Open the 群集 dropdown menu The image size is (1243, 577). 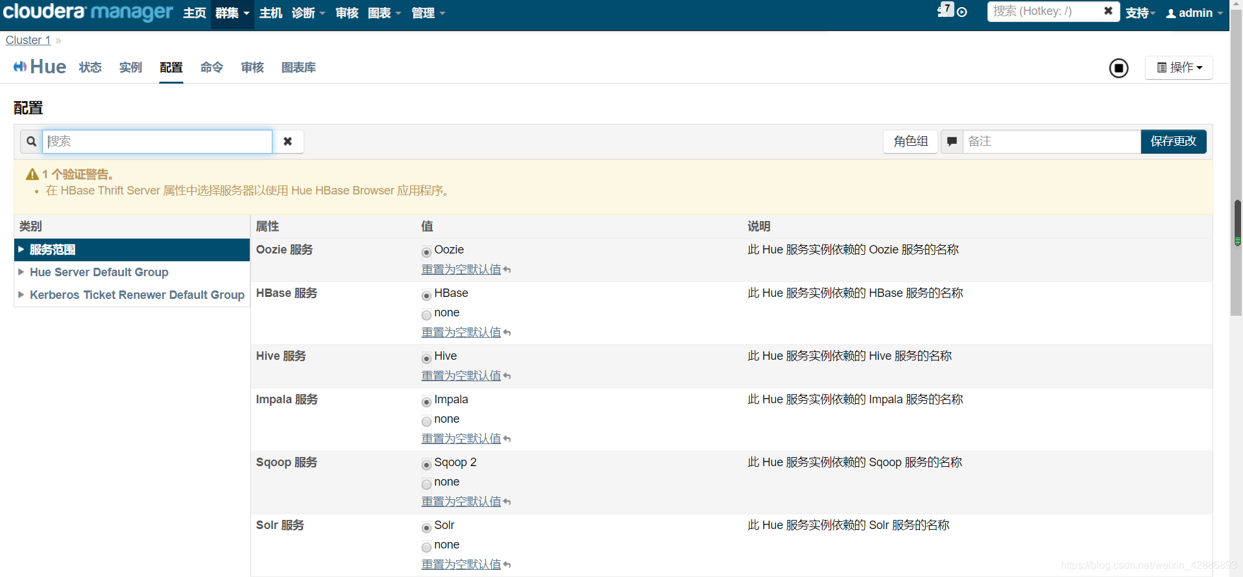click(232, 13)
